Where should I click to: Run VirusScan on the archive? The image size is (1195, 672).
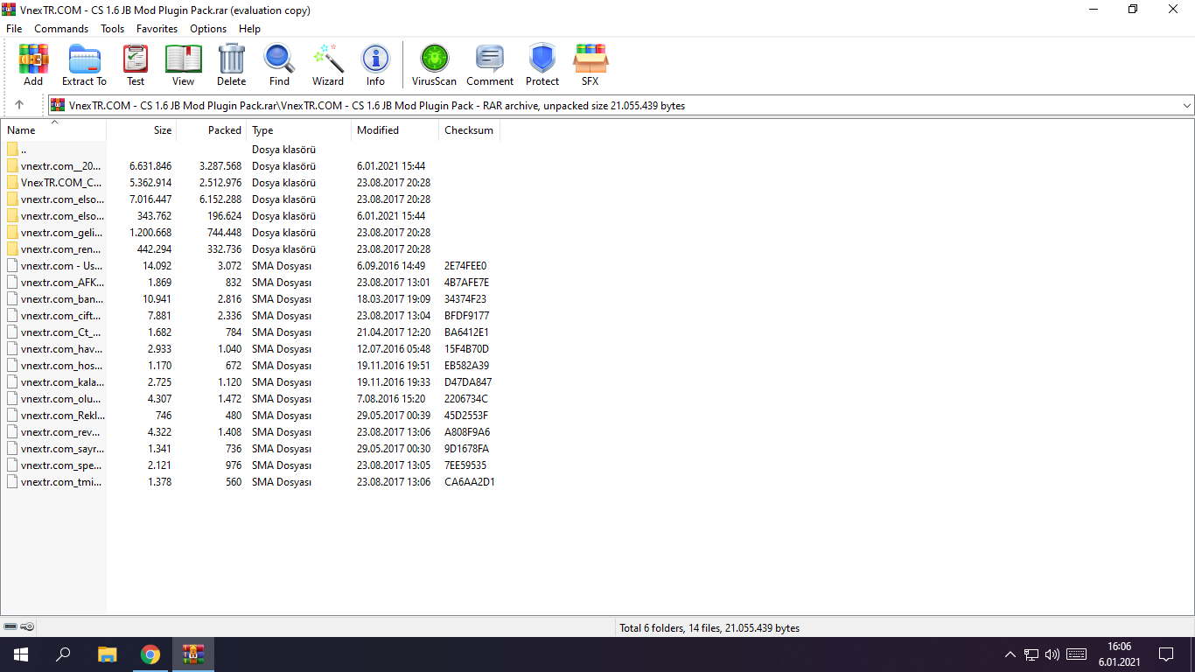(435, 66)
